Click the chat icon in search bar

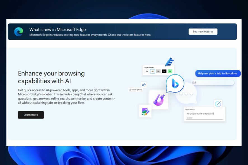[x=194, y=82]
